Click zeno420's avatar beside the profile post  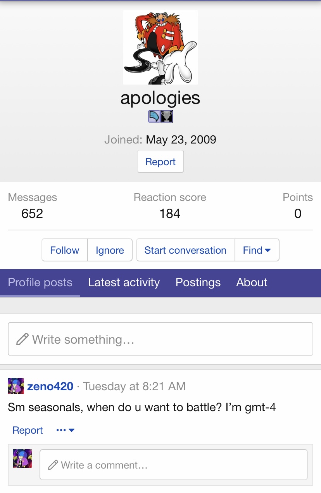[16, 386]
